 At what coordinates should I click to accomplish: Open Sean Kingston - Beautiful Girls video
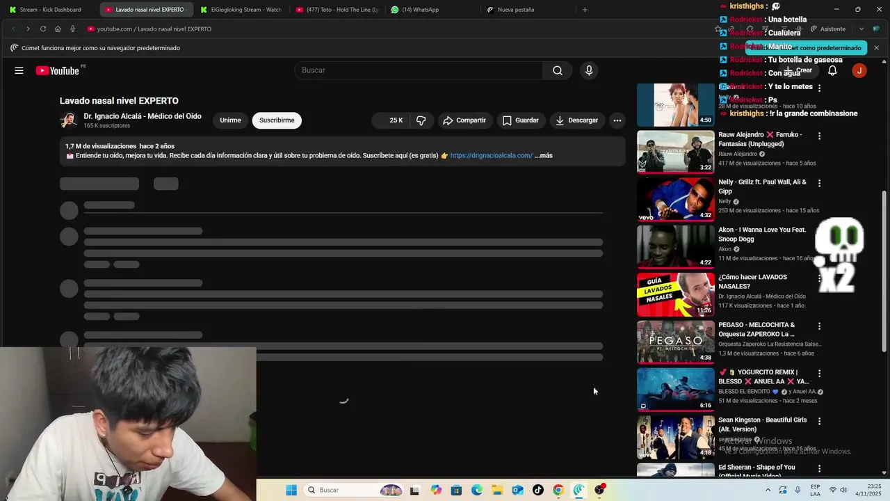[762, 424]
